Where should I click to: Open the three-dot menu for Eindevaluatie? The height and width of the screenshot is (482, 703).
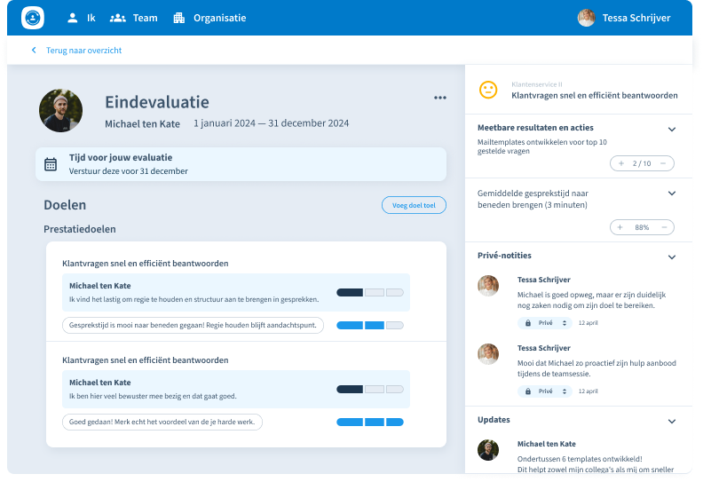[x=440, y=98]
